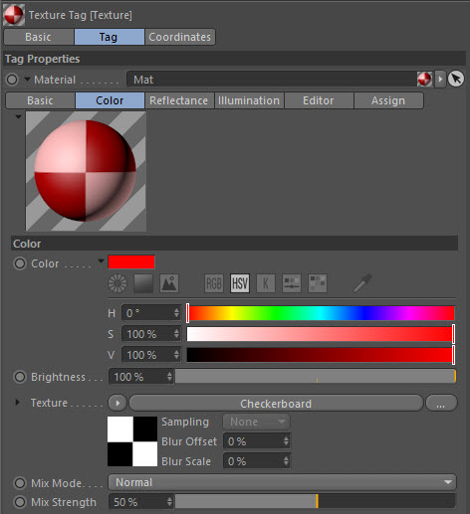This screenshot has height=514, width=470.
Task: Click the red Color swatch
Action: coord(131,262)
